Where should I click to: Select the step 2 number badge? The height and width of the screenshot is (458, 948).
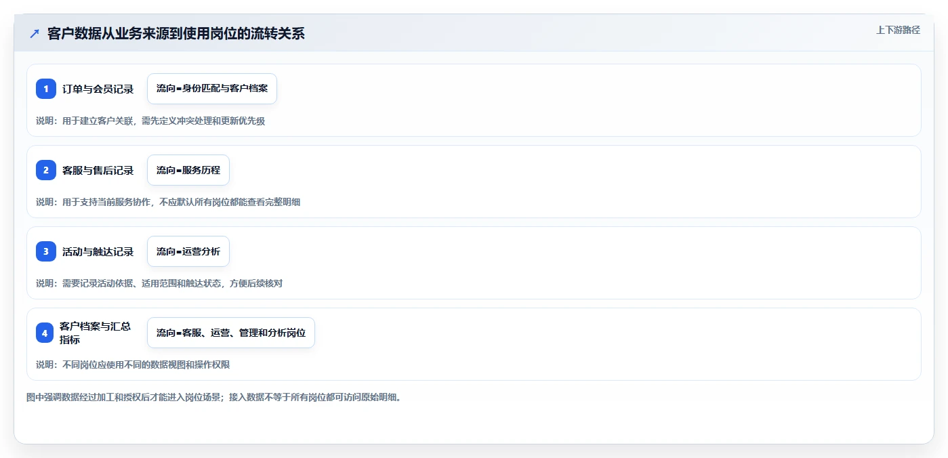pyautogui.click(x=46, y=170)
